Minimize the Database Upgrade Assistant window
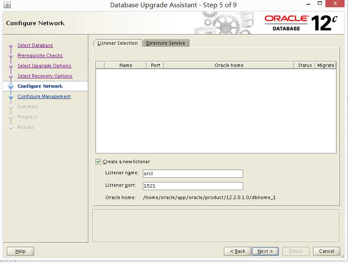The width and height of the screenshot is (348, 263). click(x=308, y=4)
